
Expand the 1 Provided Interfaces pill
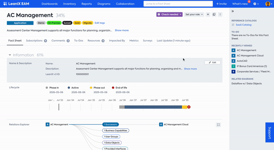coord(115,148)
